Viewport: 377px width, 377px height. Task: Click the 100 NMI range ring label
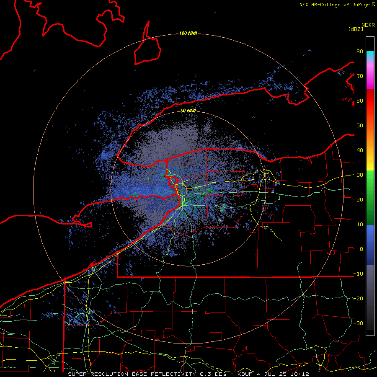click(188, 33)
